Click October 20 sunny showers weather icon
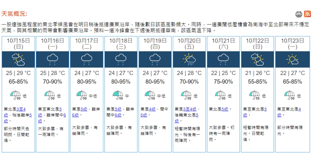The image size is (312, 163). [x=189, y=60]
